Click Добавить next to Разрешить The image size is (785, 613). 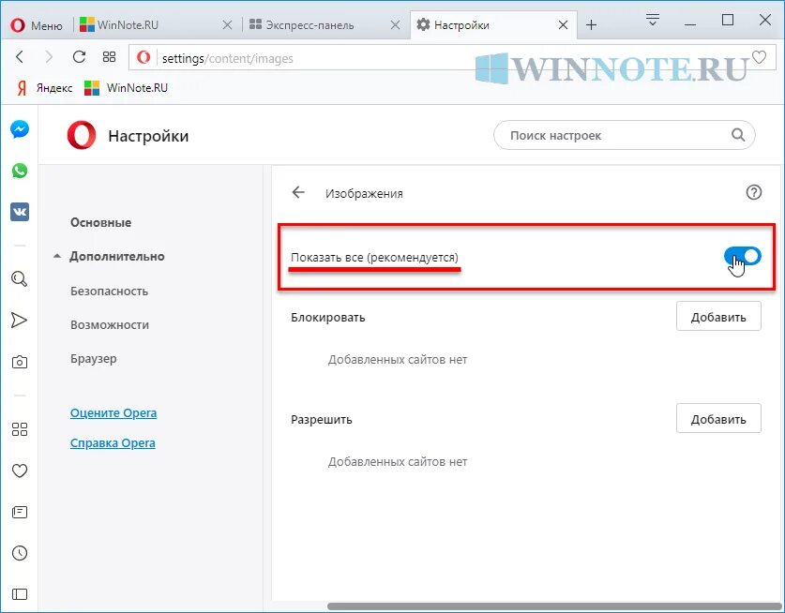point(718,418)
